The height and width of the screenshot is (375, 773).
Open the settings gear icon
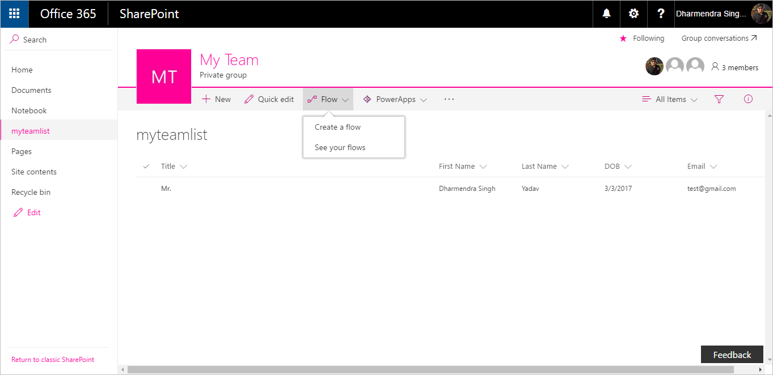click(x=633, y=14)
